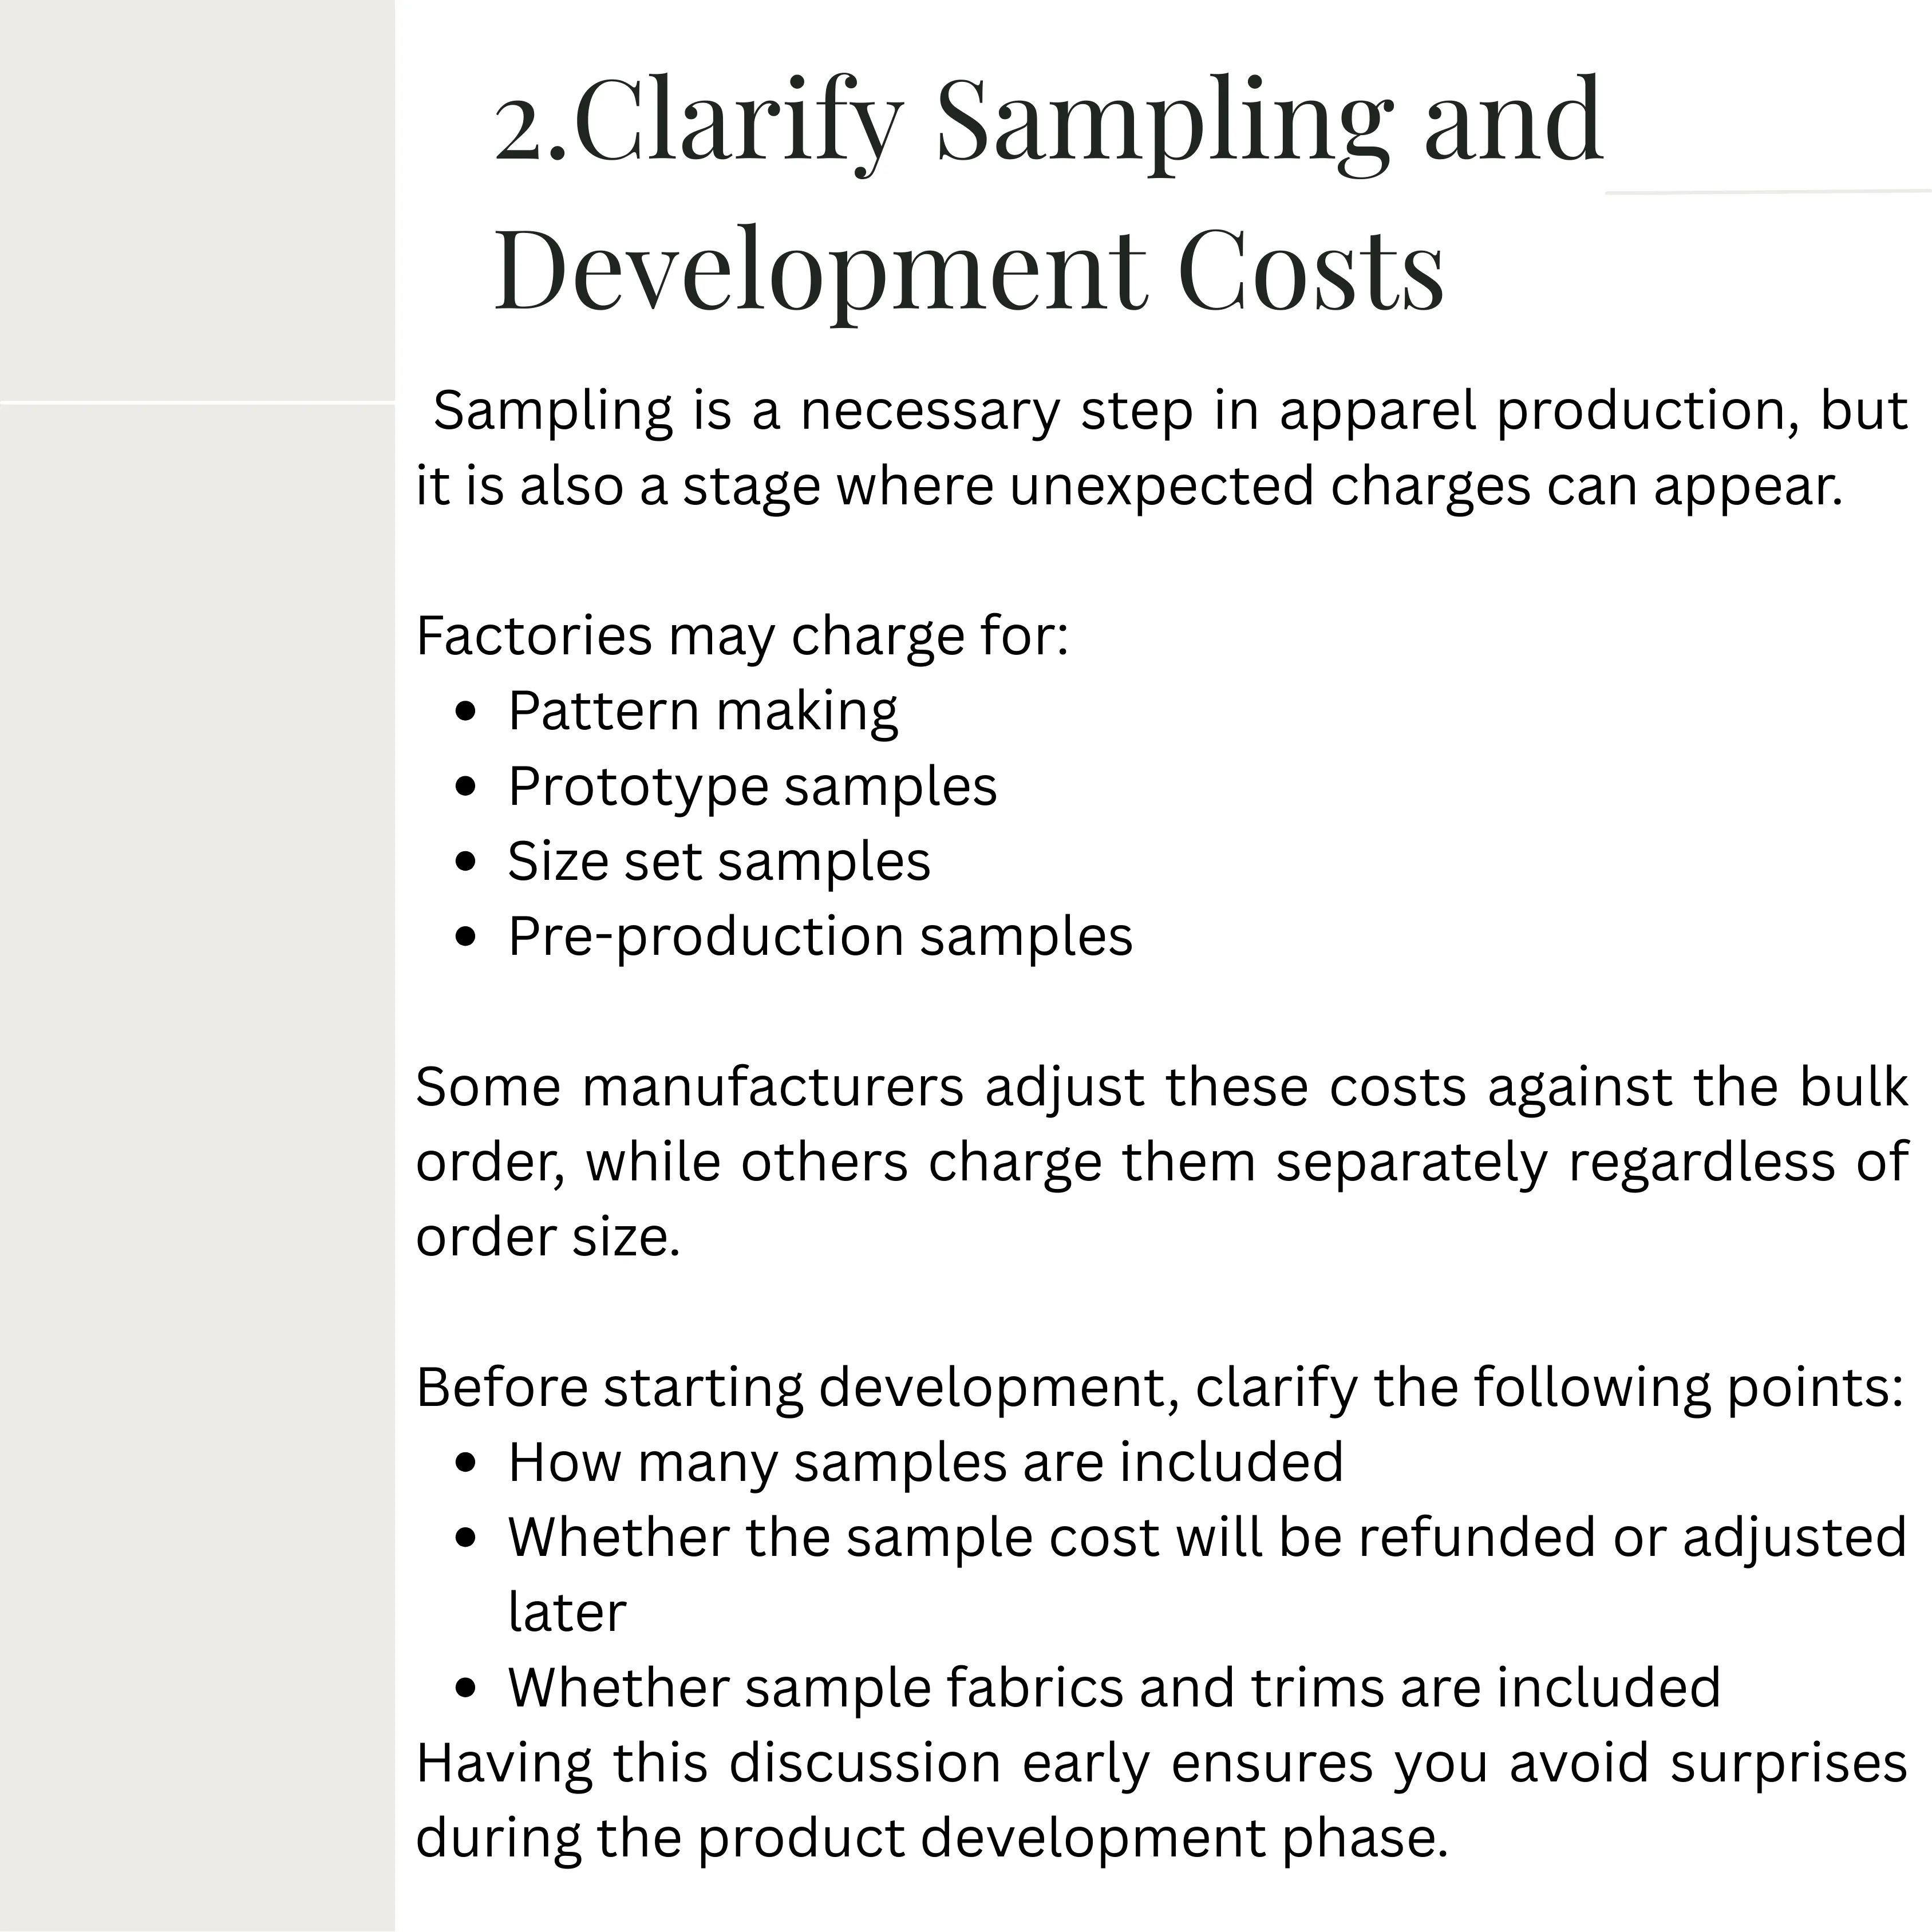Screen dimensions: 1932x1932
Task: Click the paragraph starting "Sampling is a necessary step"
Action: click(1161, 448)
